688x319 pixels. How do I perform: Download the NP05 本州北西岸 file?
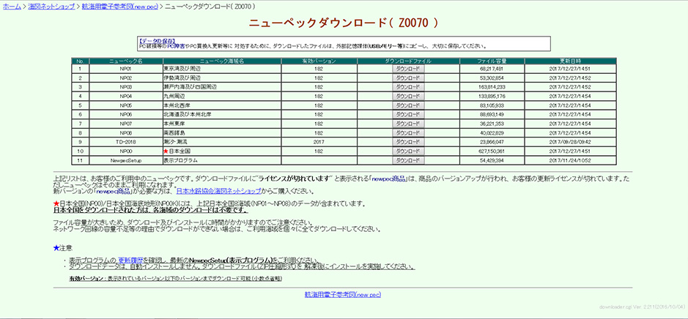coord(409,105)
